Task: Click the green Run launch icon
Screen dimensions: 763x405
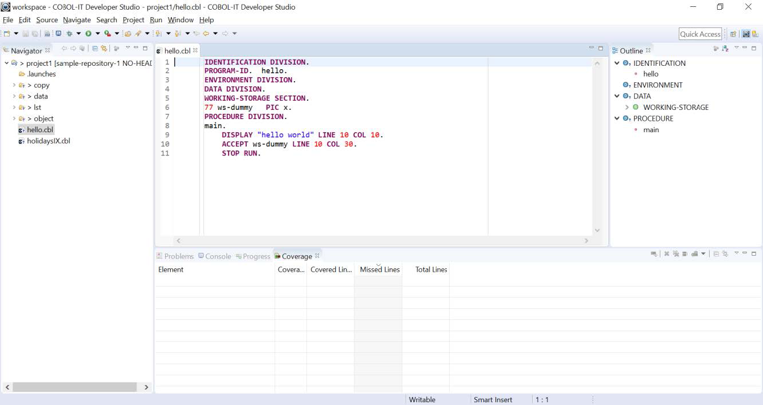Action: coord(88,34)
